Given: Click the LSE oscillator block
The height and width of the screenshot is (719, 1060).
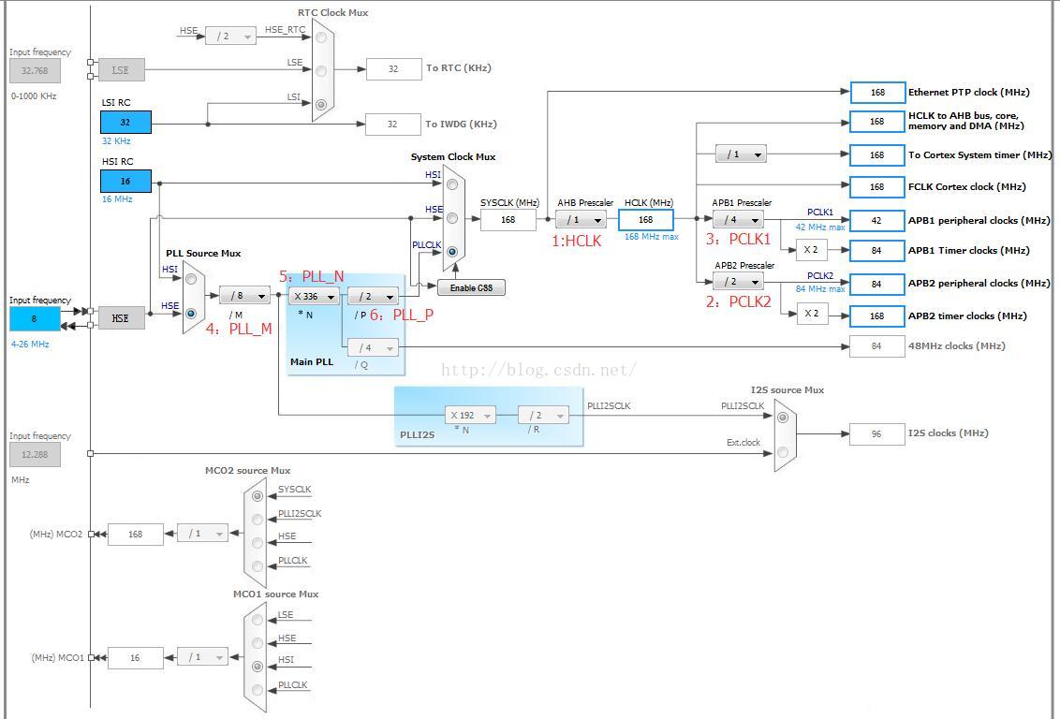Looking at the screenshot, I should [122, 70].
